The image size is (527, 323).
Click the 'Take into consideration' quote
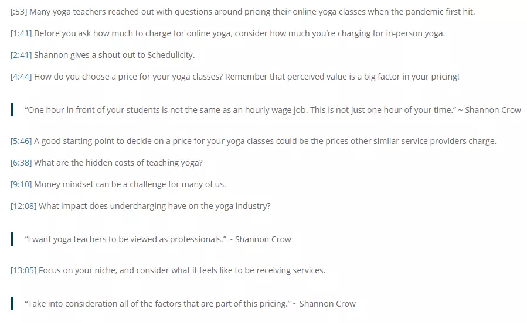[191, 304]
